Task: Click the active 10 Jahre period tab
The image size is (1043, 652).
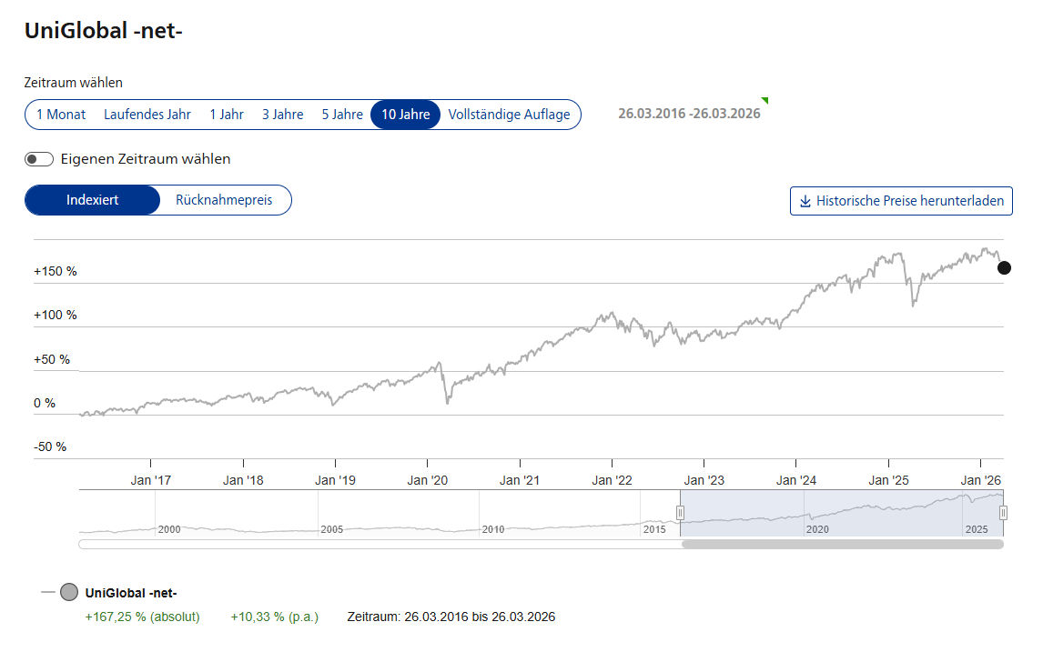Action: point(406,115)
